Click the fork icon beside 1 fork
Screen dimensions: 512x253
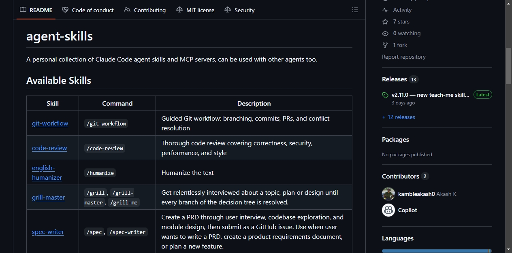pyautogui.click(x=385, y=45)
